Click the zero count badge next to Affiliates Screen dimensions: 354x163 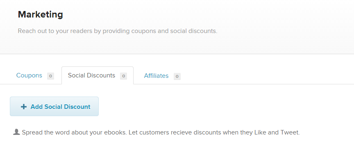point(177,76)
